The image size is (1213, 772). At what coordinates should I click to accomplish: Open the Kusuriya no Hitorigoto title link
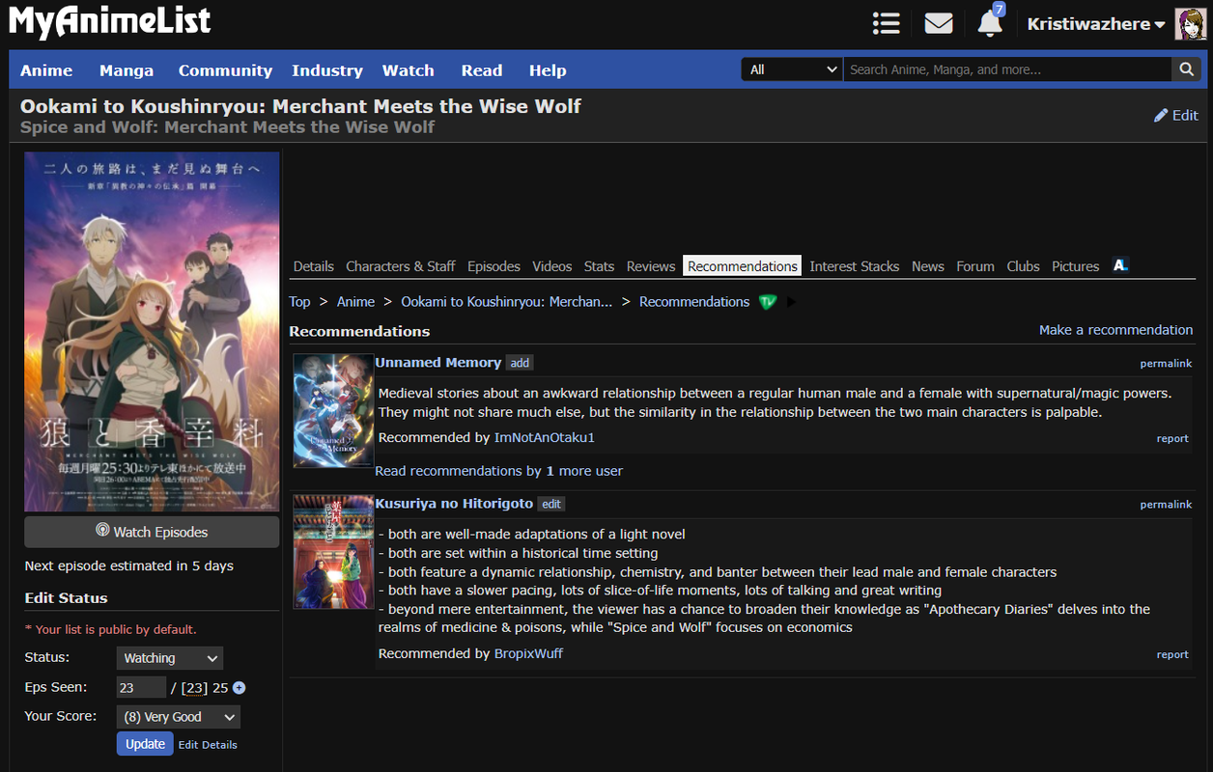pyautogui.click(x=454, y=504)
